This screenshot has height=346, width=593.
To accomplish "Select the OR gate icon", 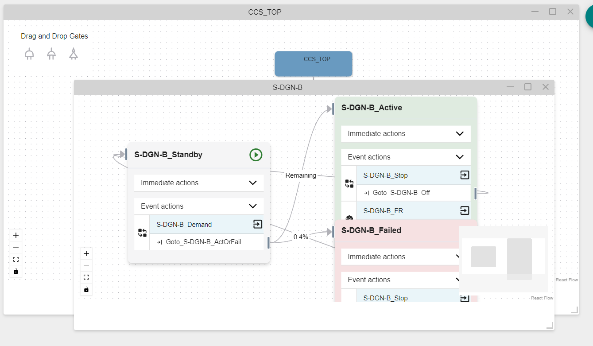I will (51, 54).
